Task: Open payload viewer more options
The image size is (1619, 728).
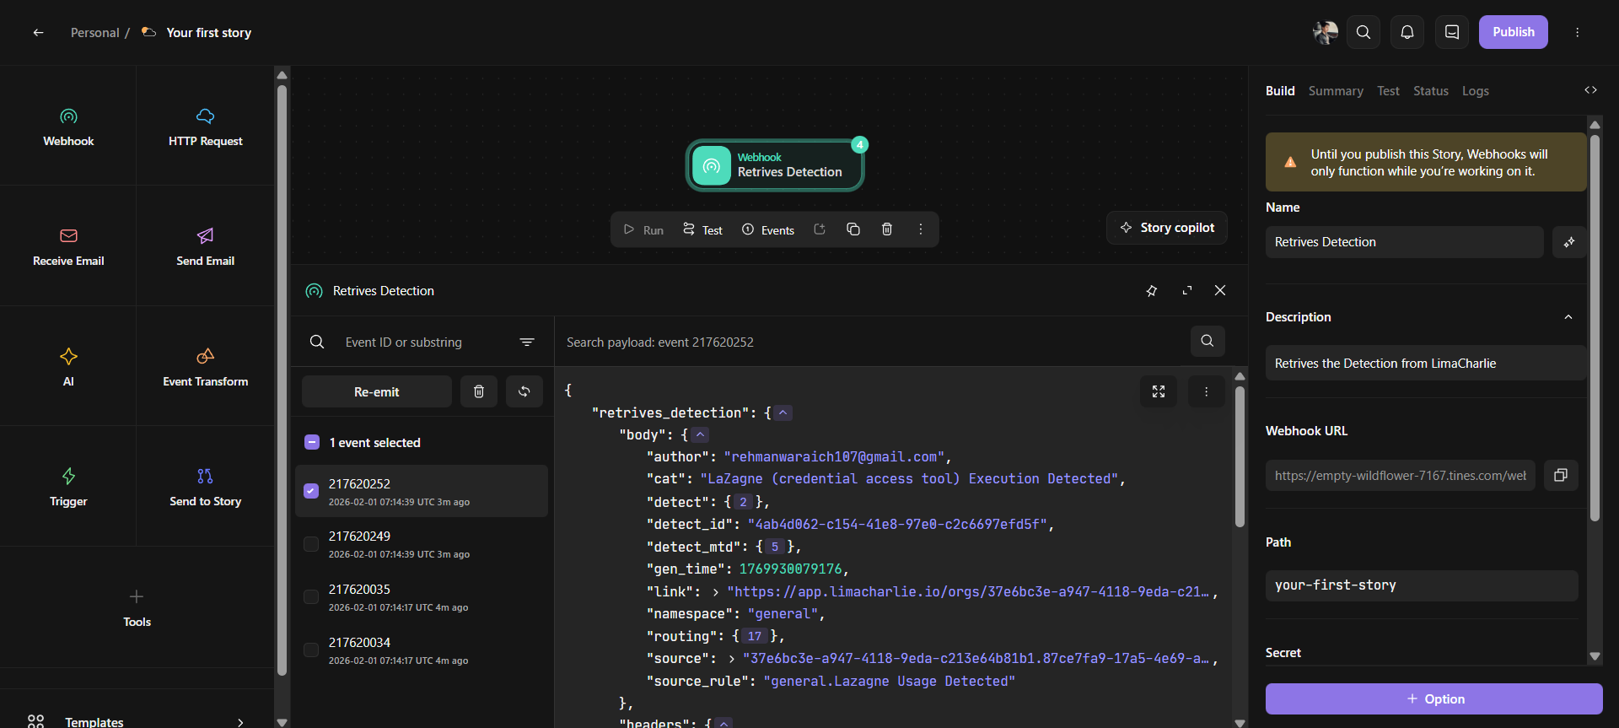Action: coord(1207,391)
